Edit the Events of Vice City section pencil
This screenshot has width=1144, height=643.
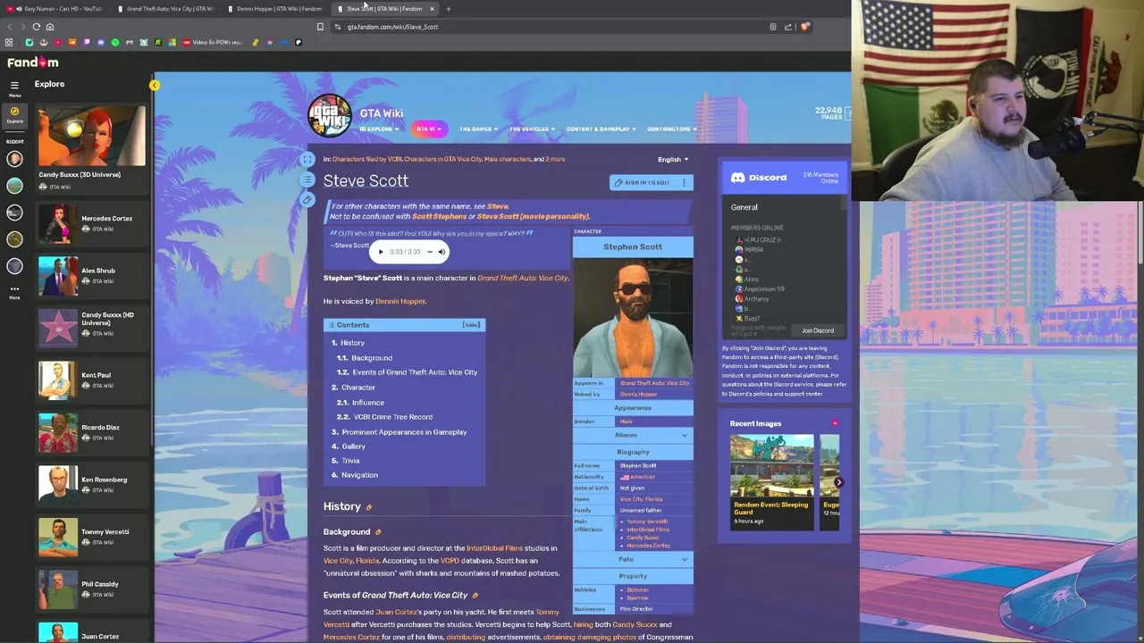tap(475, 596)
